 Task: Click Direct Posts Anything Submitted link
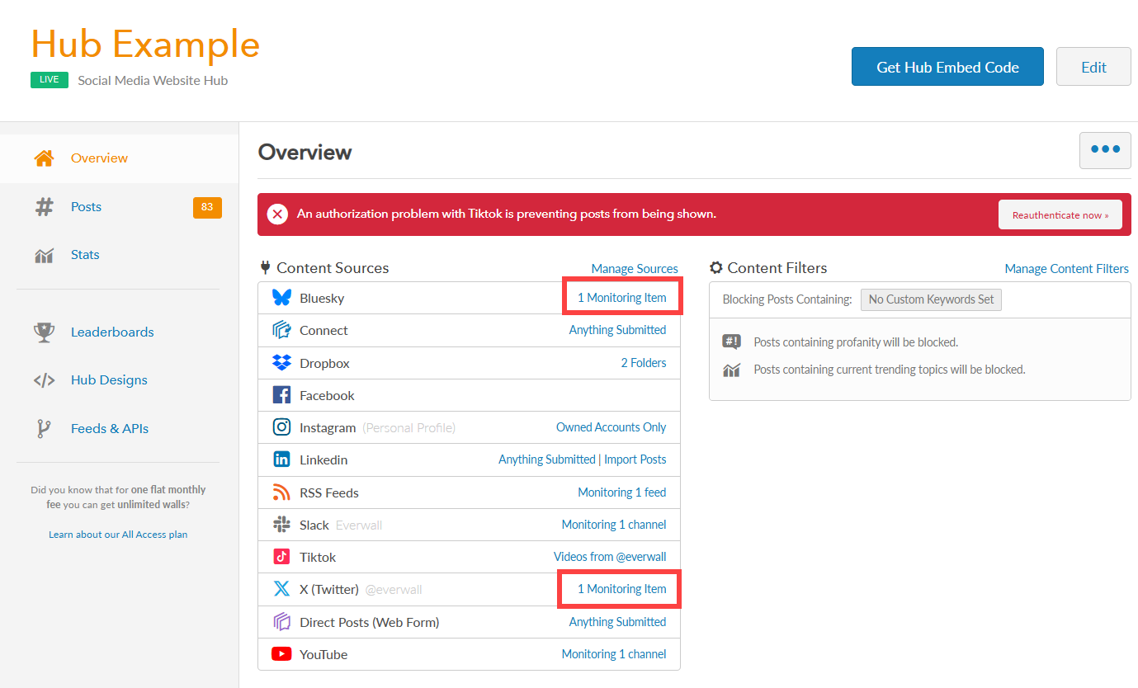pyautogui.click(x=617, y=622)
